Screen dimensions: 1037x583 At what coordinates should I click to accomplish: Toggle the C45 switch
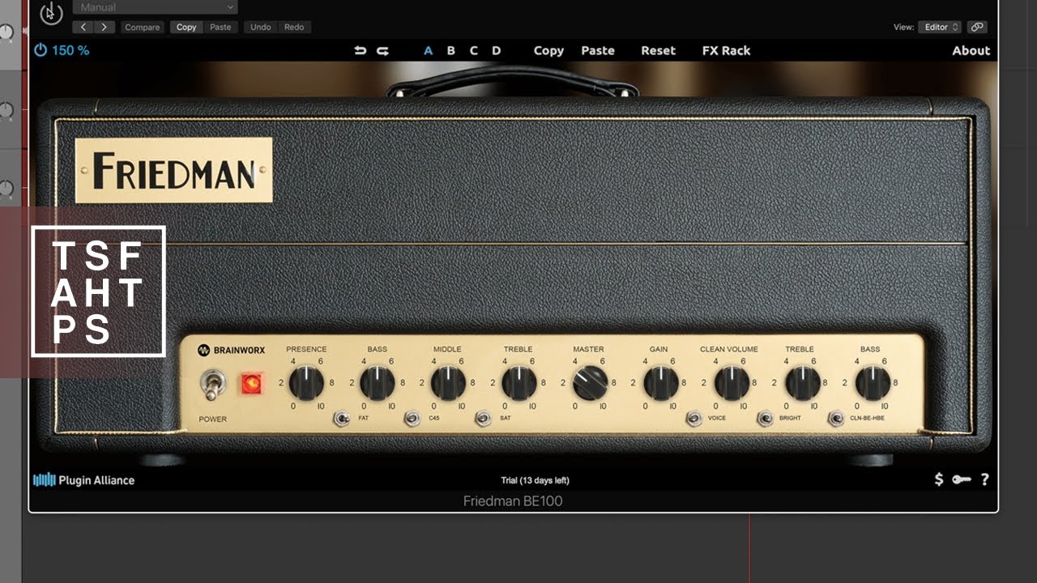412,419
